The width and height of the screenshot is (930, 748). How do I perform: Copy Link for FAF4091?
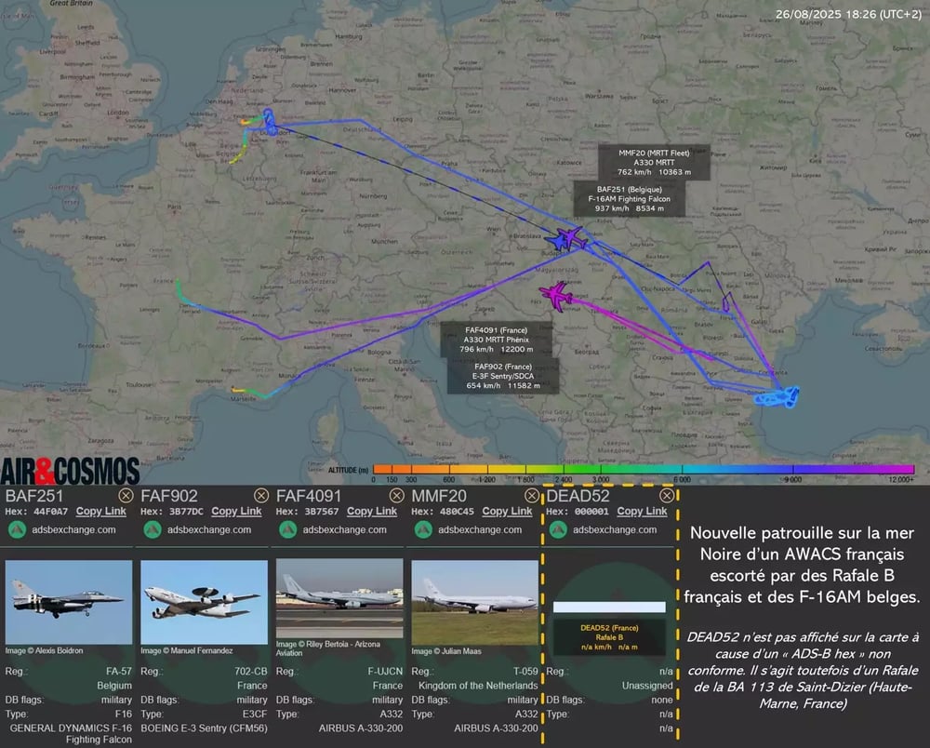tap(372, 512)
